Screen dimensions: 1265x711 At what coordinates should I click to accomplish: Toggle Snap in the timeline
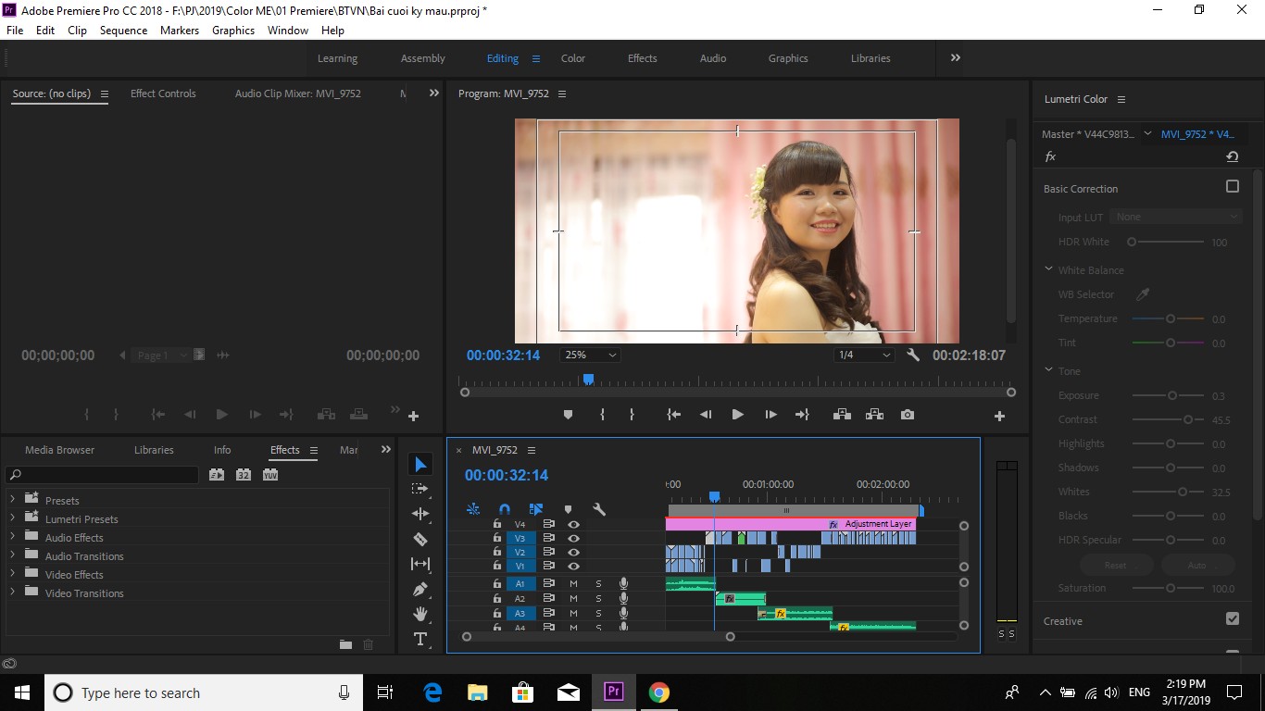504,509
